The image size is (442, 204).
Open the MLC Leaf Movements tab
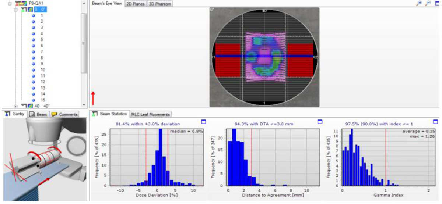click(x=151, y=114)
